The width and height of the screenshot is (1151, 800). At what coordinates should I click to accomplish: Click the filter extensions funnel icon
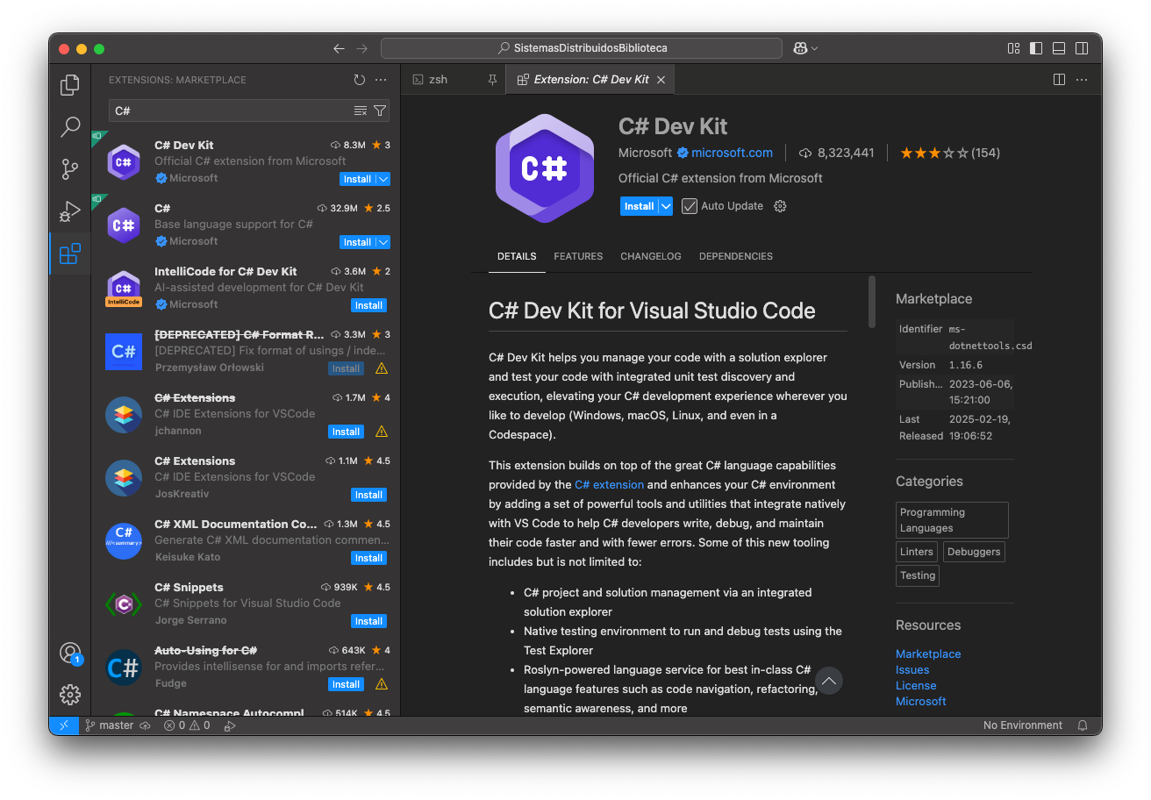click(380, 111)
